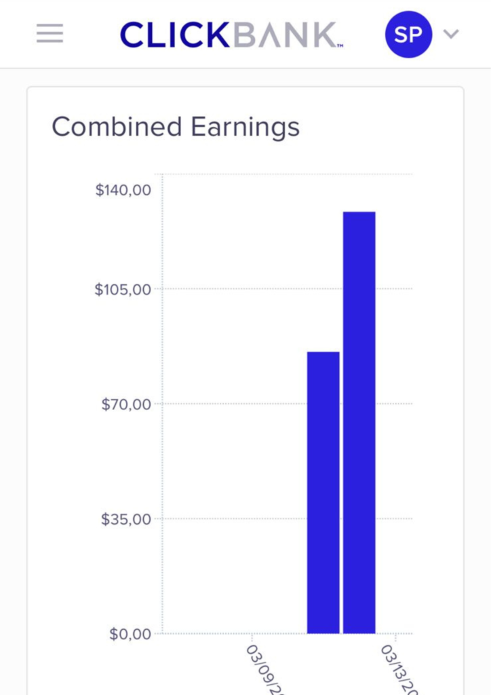The image size is (491, 695).
Task: Click the ClickBank trademark symbol
Action: [x=340, y=45]
